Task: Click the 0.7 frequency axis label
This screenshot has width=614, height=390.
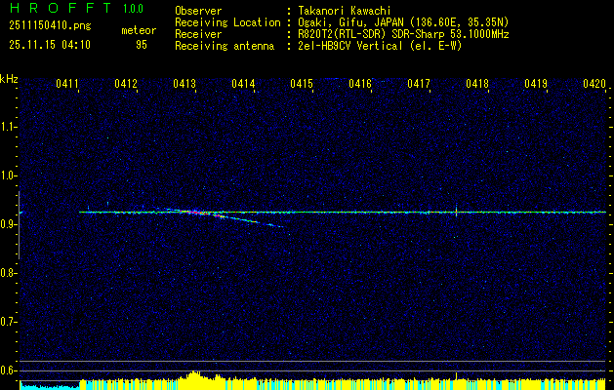Action: pyautogui.click(x=9, y=321)
